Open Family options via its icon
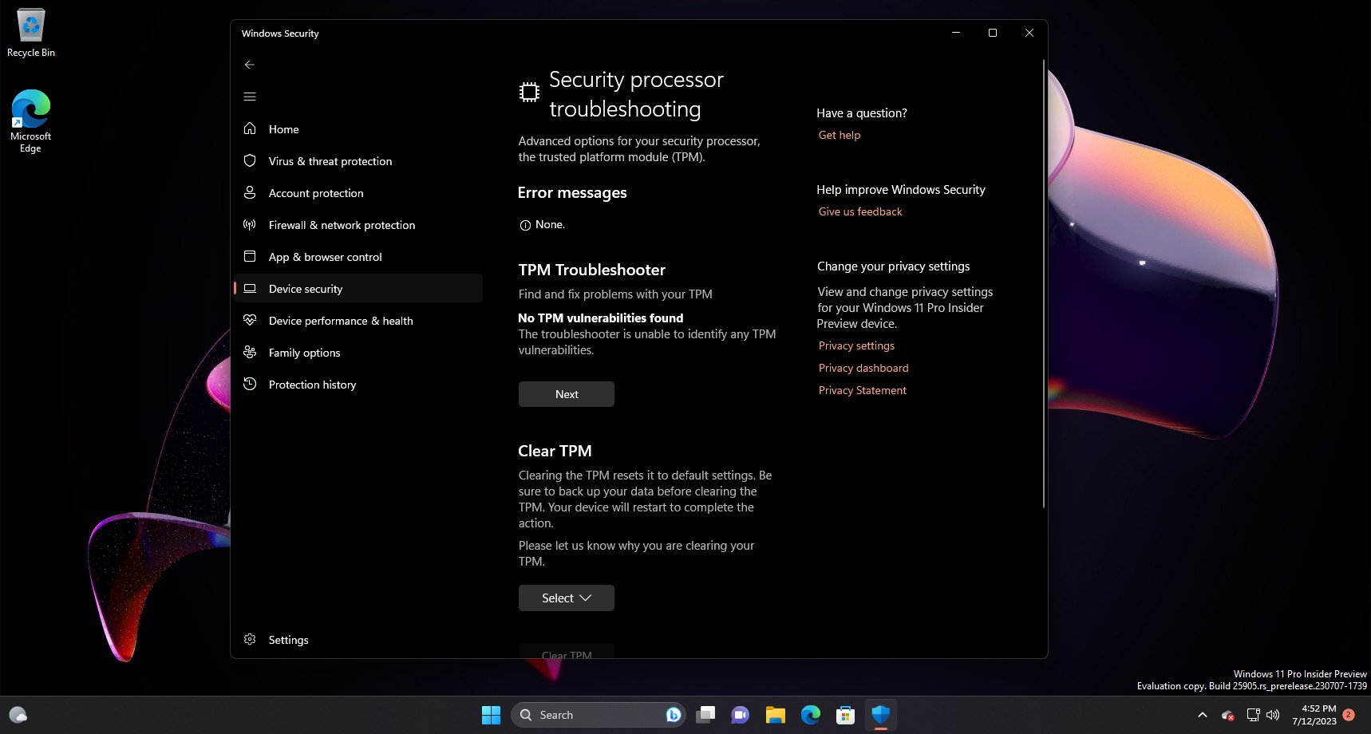 point(250,353)
